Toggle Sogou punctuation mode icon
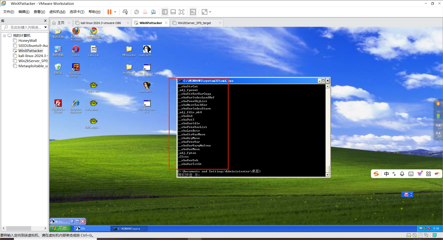The width and height of the screenshot is (443, 240). (394, 174)
